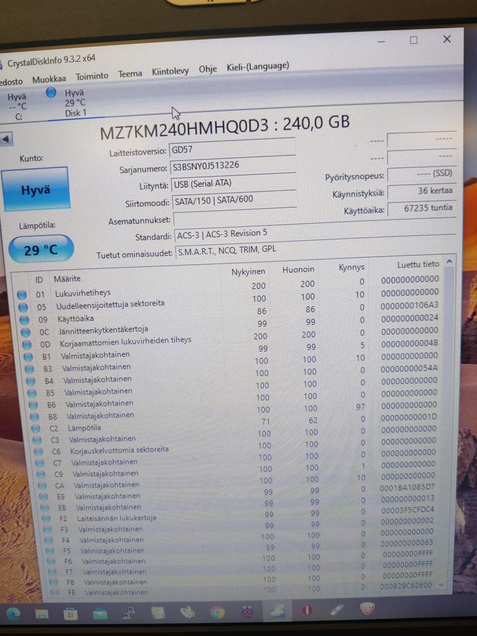Image resolution: width=477 pixels, height=636 pixels.
Task: Select the Disk 1 drive tab
Action: 76,103
